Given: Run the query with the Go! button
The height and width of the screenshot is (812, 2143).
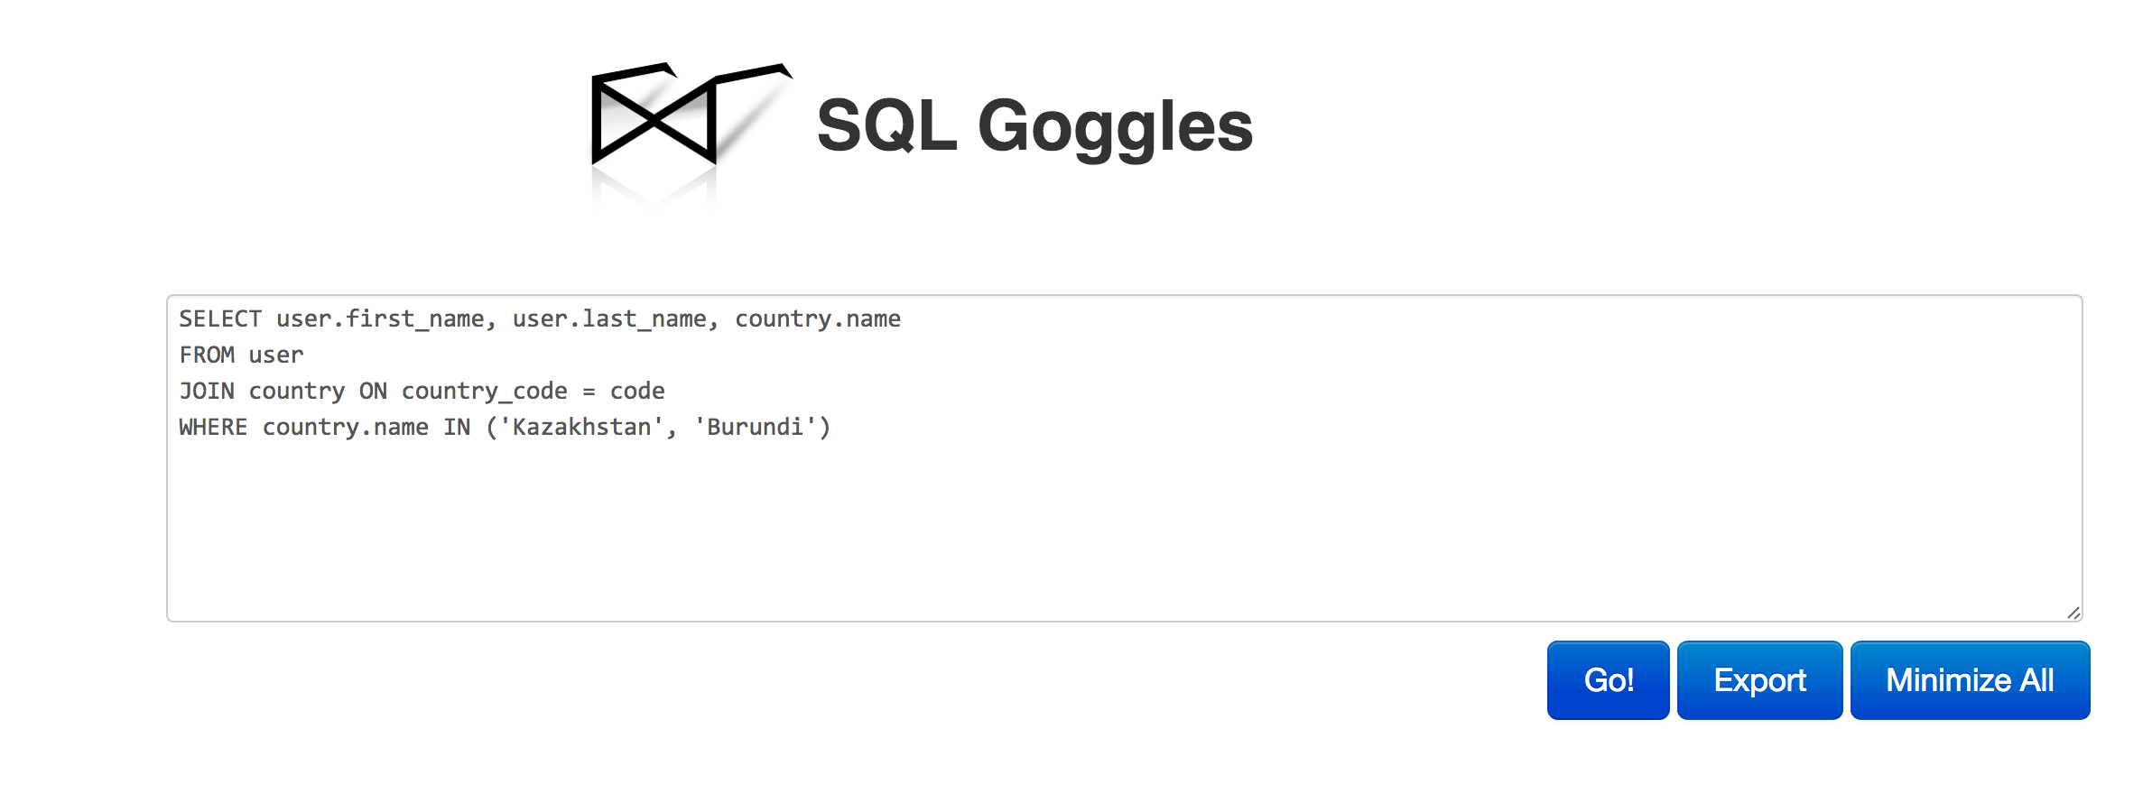Looking at the screenshot, I should (x=1608, y=680).
